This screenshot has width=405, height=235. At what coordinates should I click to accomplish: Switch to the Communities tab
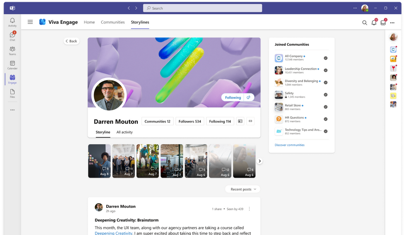click(113, 22)
